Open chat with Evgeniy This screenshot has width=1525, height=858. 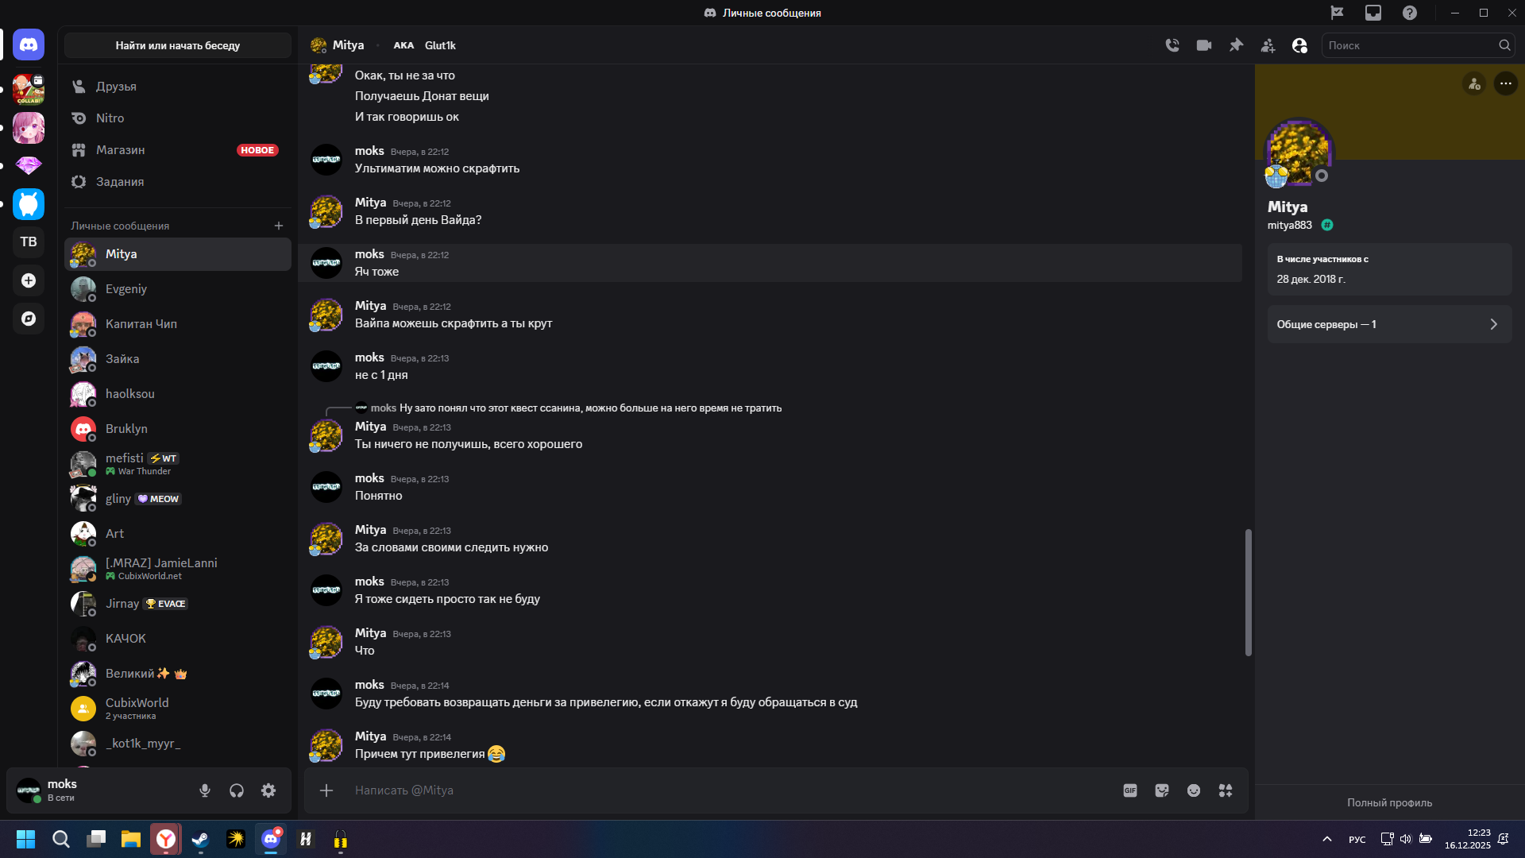tap(126, 289)
